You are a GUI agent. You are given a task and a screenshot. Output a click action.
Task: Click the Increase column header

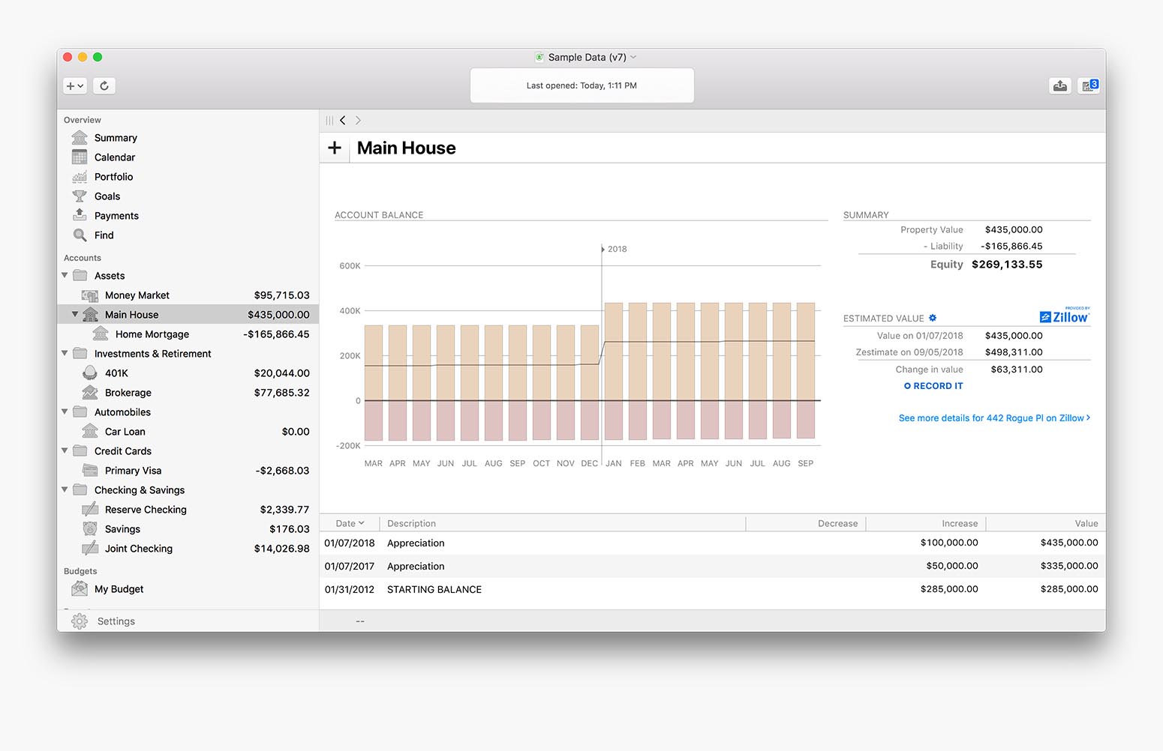[926, 523]
